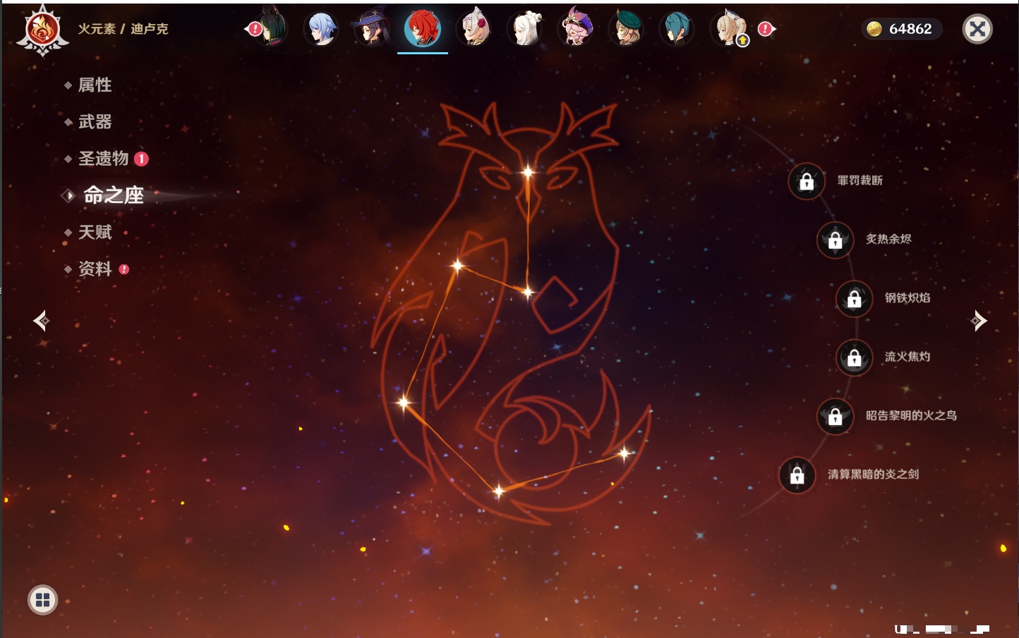Image resolution: width=1019 pixels, height=638 pixels.
Task: Open the grid menu button at bottom-left
Action: (x=42, y=600)
